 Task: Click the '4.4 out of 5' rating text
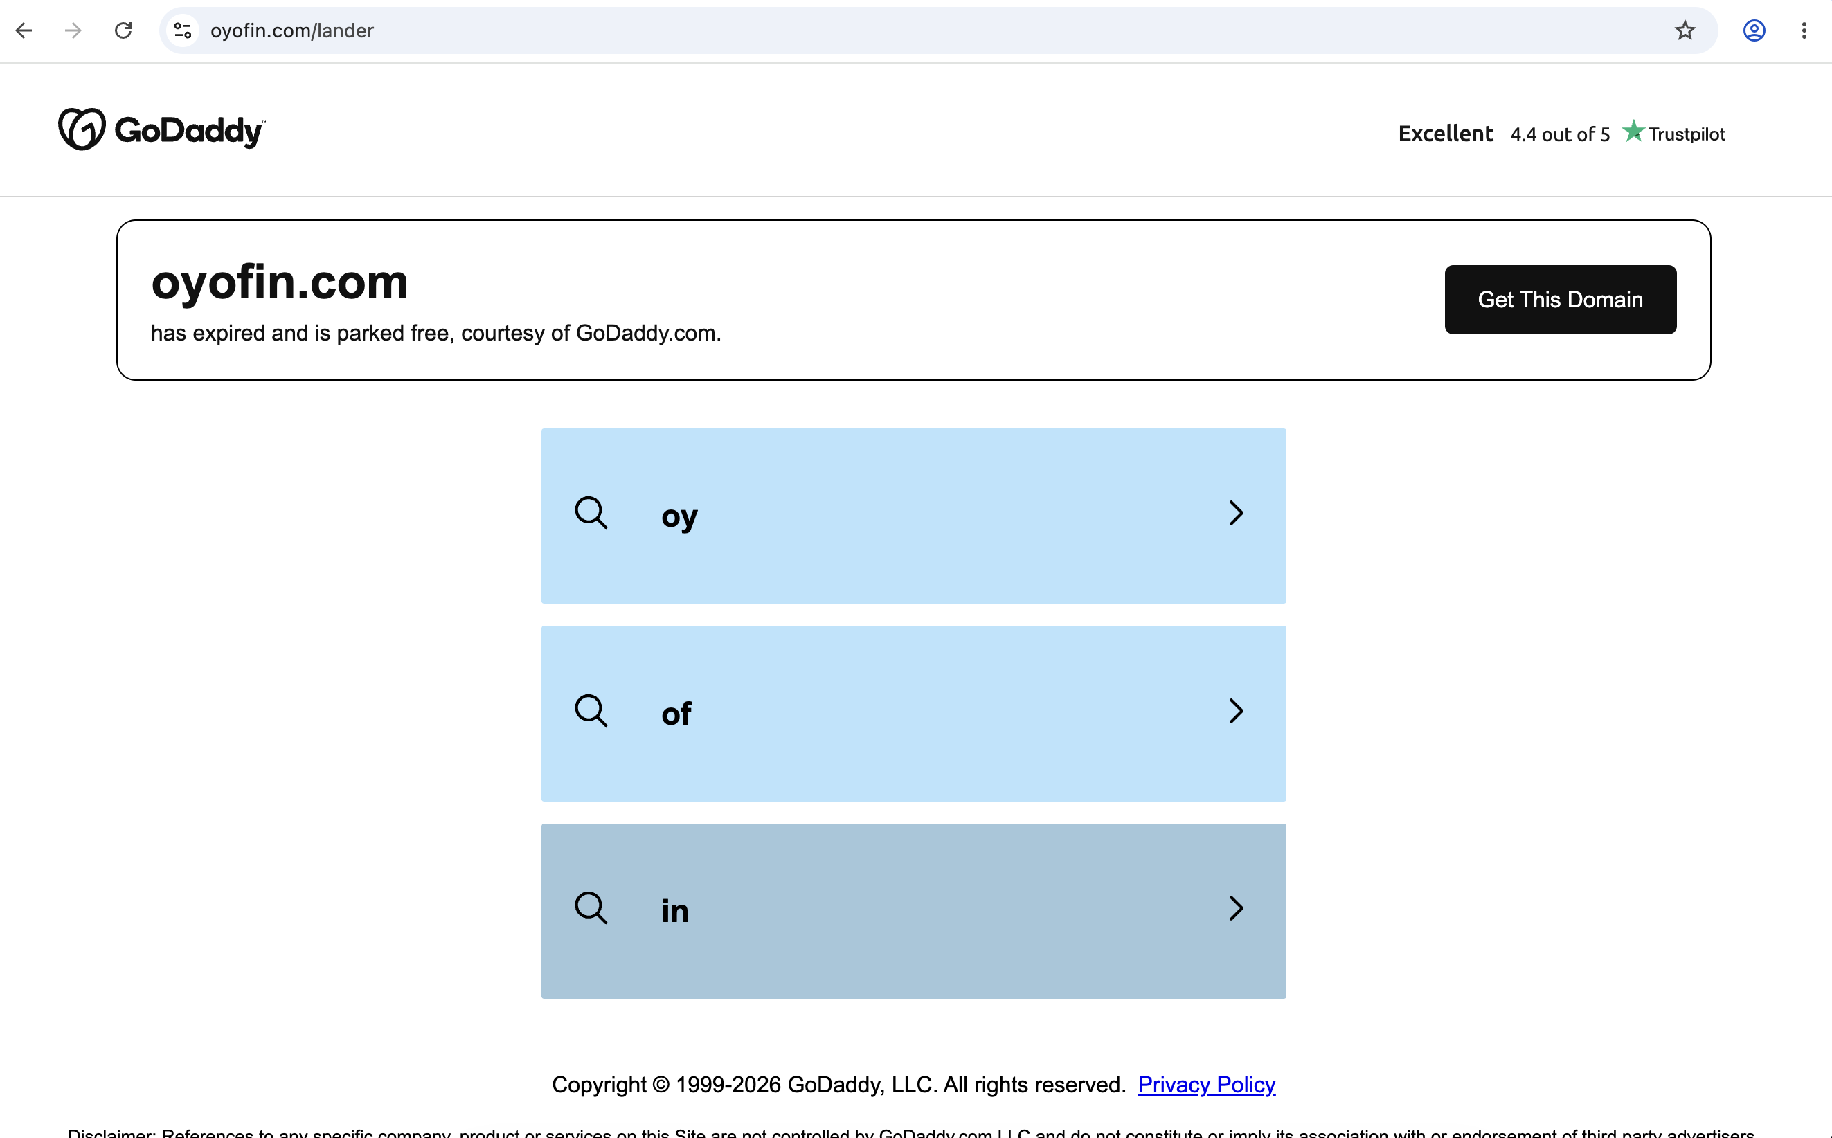point(1559,134)
